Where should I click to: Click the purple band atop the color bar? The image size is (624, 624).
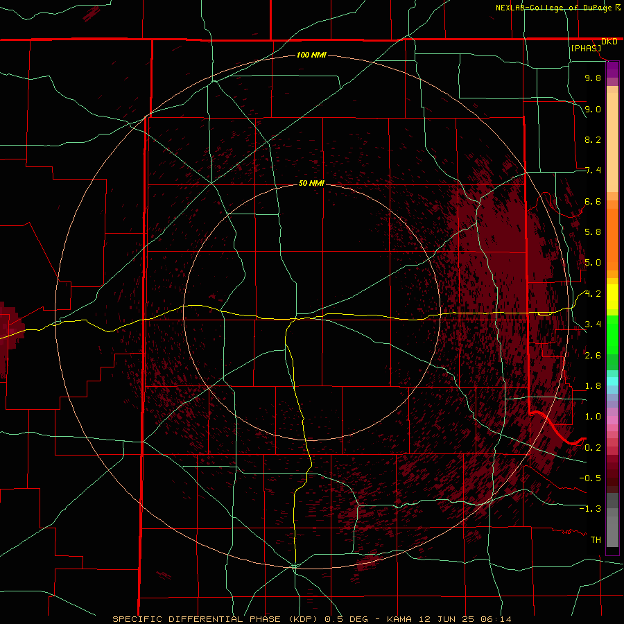click(612, 69)
